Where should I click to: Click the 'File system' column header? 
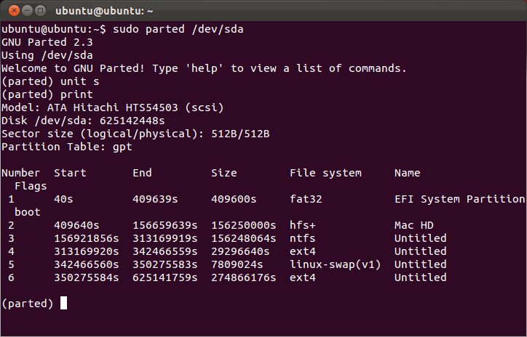[x=325, y=173]
